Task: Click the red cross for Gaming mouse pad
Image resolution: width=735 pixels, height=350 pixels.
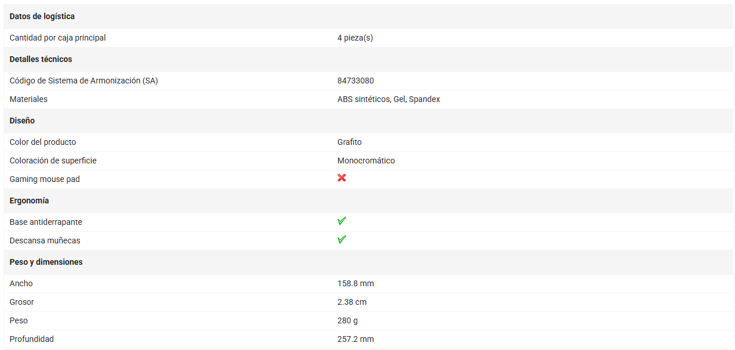Action: (342, 178)
